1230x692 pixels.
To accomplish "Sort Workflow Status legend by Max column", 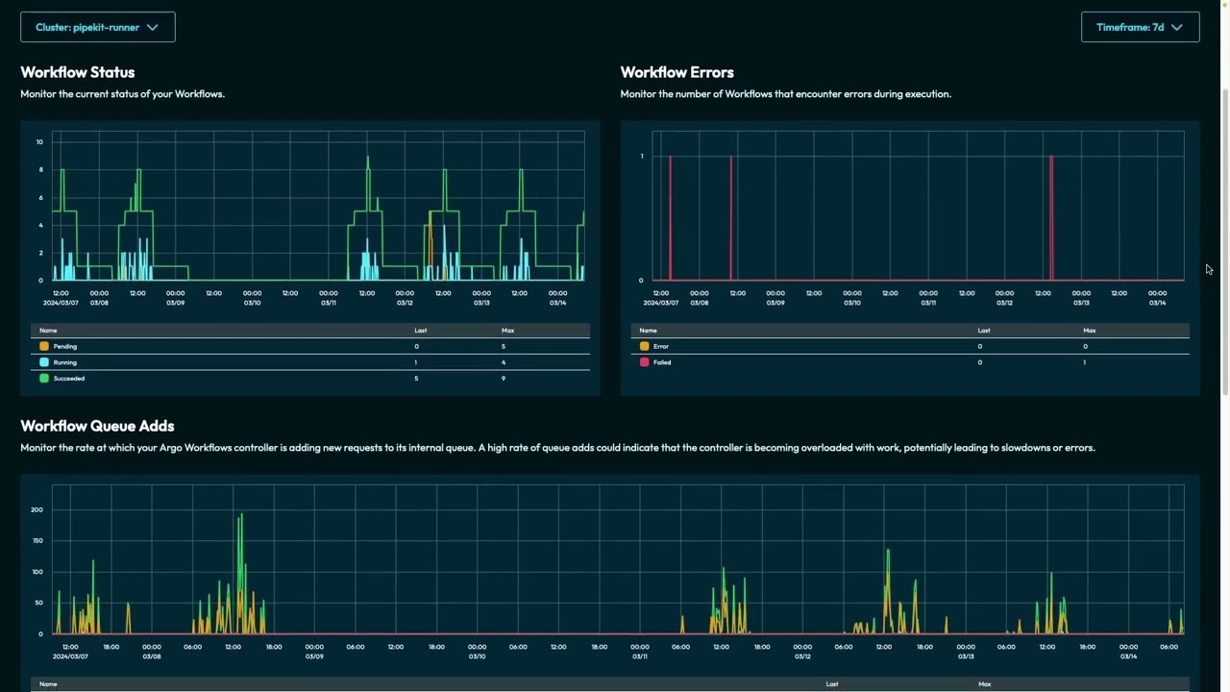I will point(507,331).
